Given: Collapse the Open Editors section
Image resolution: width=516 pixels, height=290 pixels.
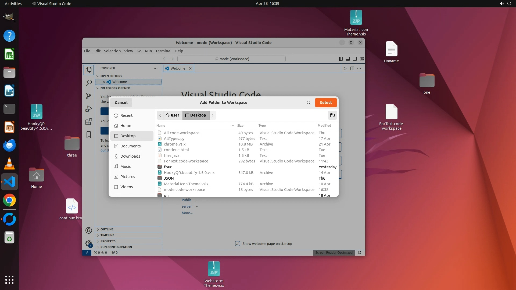Looking at the screenshot, I should click(x=111, y=76).
